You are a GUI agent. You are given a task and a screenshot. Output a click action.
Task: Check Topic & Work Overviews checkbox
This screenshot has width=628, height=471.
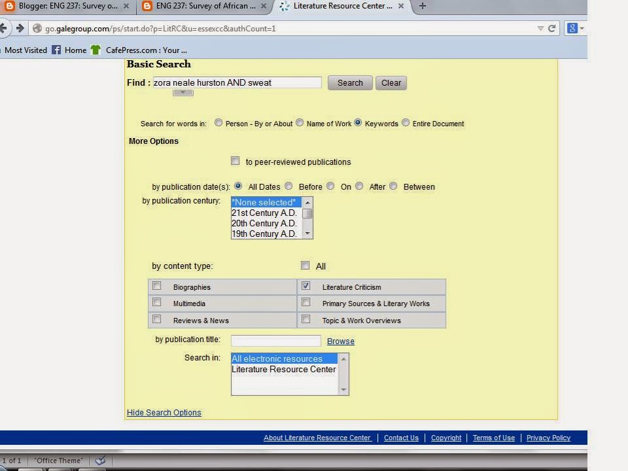click(x=306, y=319)
